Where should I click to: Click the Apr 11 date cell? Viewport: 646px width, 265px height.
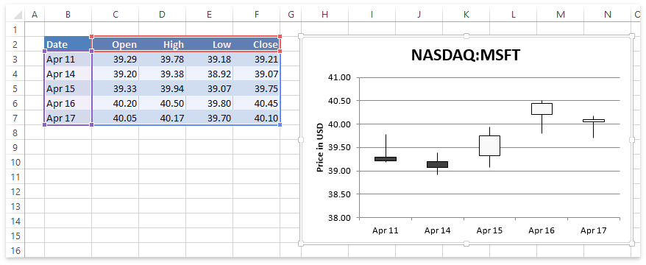coord(68,59)
